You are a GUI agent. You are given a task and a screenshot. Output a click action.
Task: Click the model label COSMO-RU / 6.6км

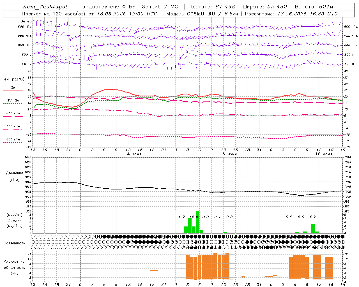click(212, 14)
